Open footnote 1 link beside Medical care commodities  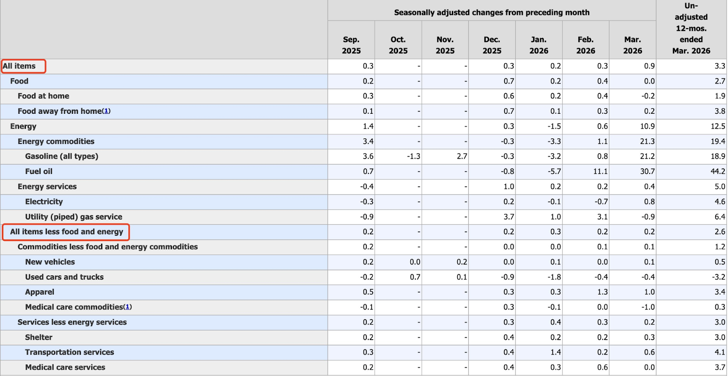click(x=127, y=307)
